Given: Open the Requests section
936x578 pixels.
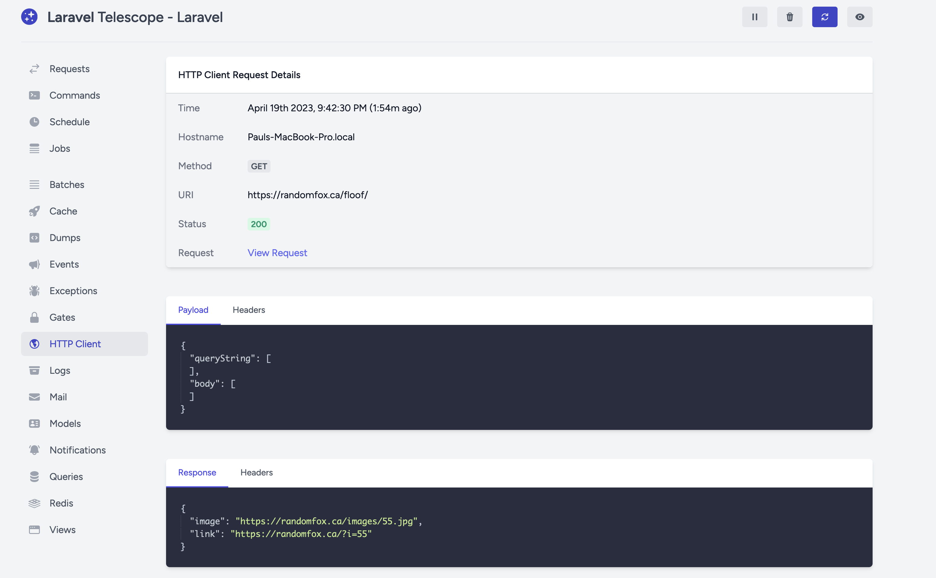Looking at the screenshot, I should pos(85,69).
